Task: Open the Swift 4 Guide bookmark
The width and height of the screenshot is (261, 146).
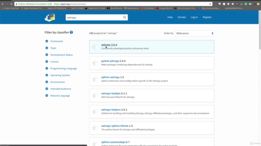Action: click(x=76, y=8)
